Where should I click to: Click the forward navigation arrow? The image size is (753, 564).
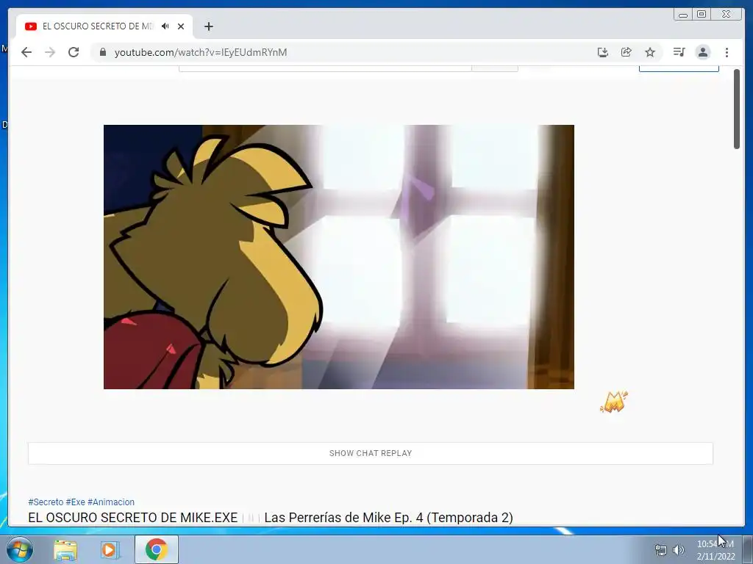click(50, 52)
